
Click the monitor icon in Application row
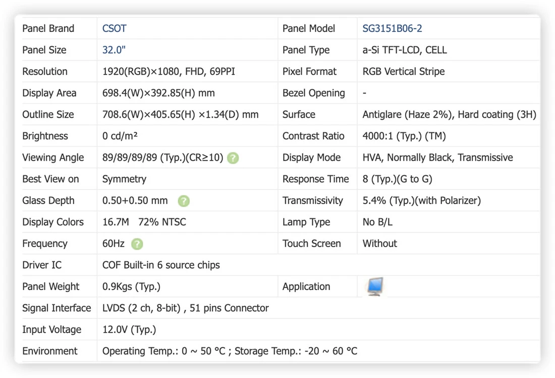coord(375,287)
